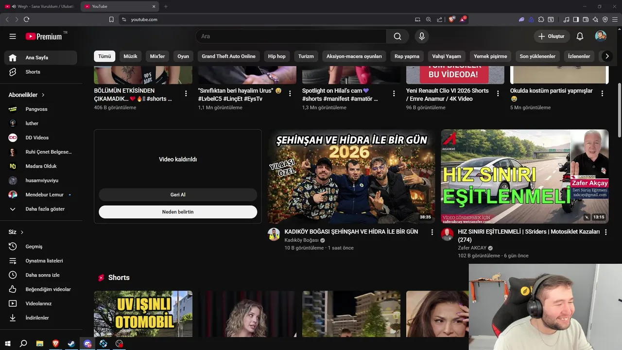
Task: Select the Oyun filter chip
Action: coord(183,56)
